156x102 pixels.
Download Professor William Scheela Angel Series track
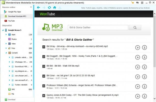coord(145,86)
